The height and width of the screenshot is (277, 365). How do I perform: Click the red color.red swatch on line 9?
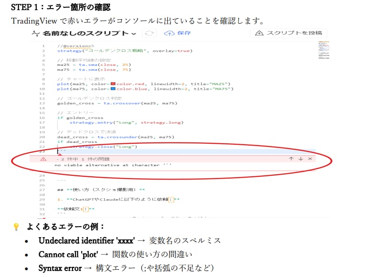point(113,84)
